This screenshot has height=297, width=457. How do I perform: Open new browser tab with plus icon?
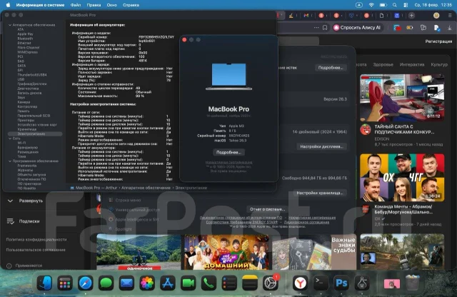tap(411, 16)
